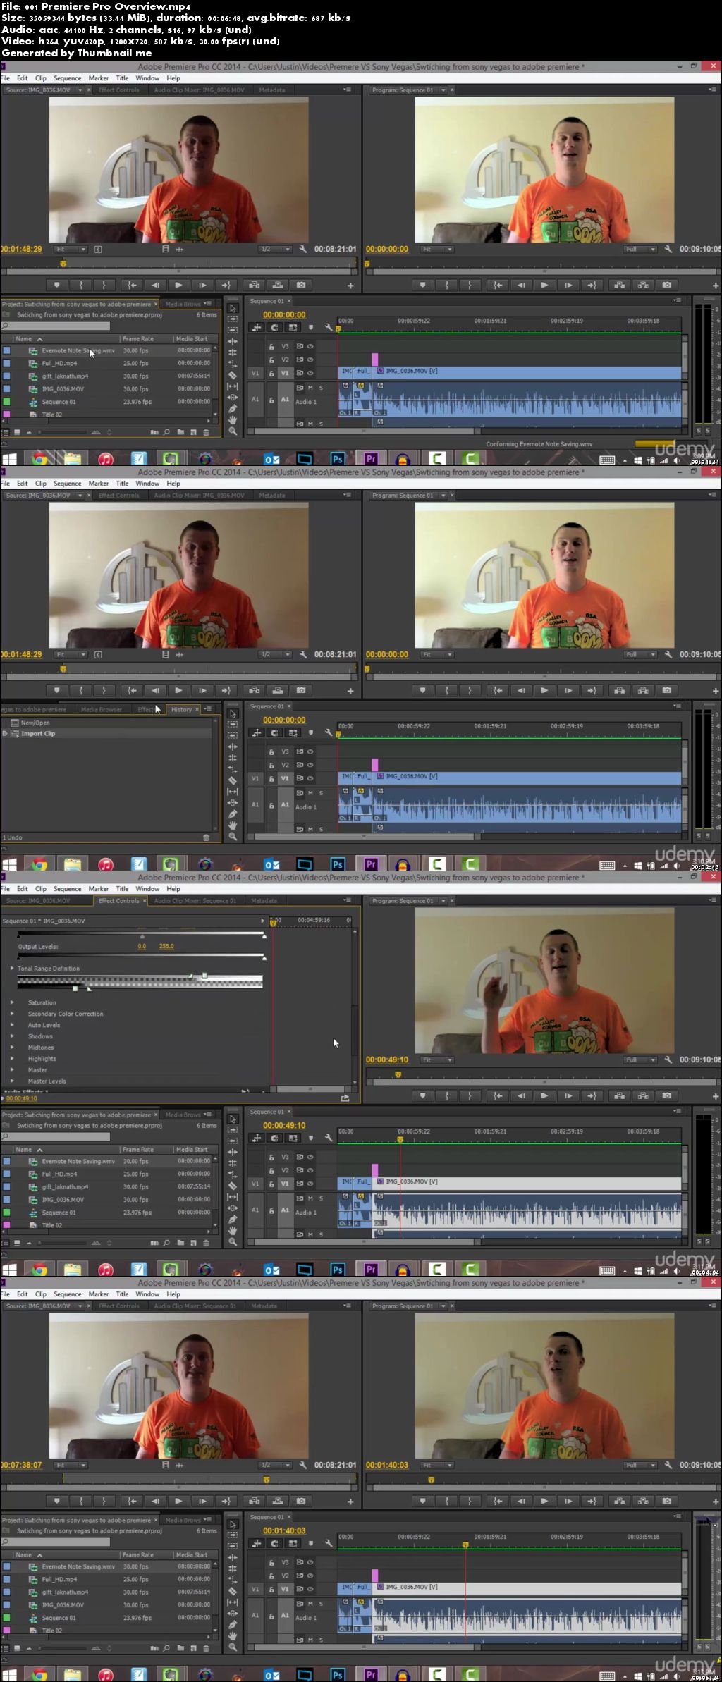Open Media Browser tab in the History-panel frame
Image resolution: width=722 pixels, height=1682 pixels.
pyautogui.click(x=102, y=709)
